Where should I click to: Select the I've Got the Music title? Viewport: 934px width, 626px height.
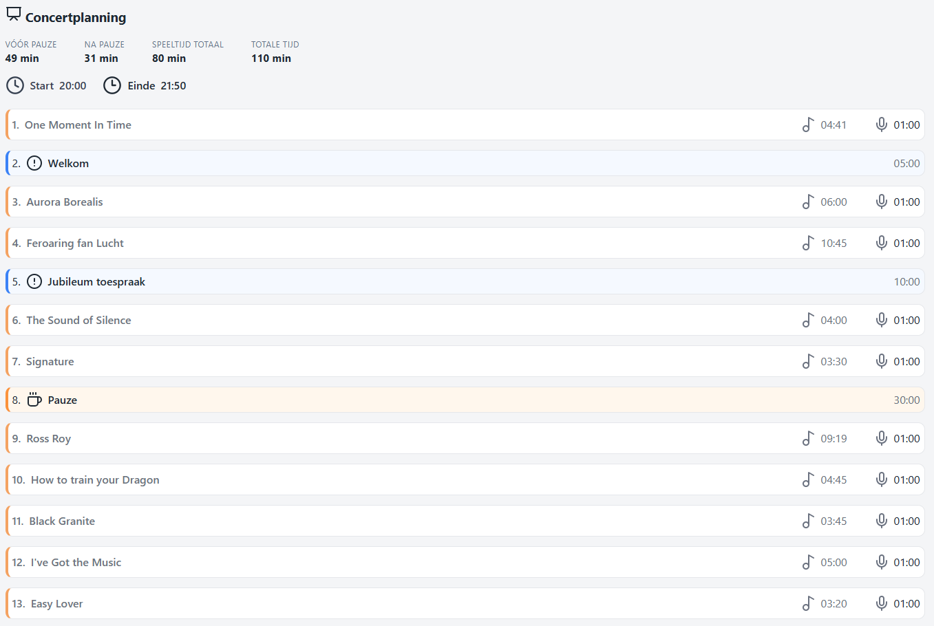pyautogui.click(x=76, y=562)
